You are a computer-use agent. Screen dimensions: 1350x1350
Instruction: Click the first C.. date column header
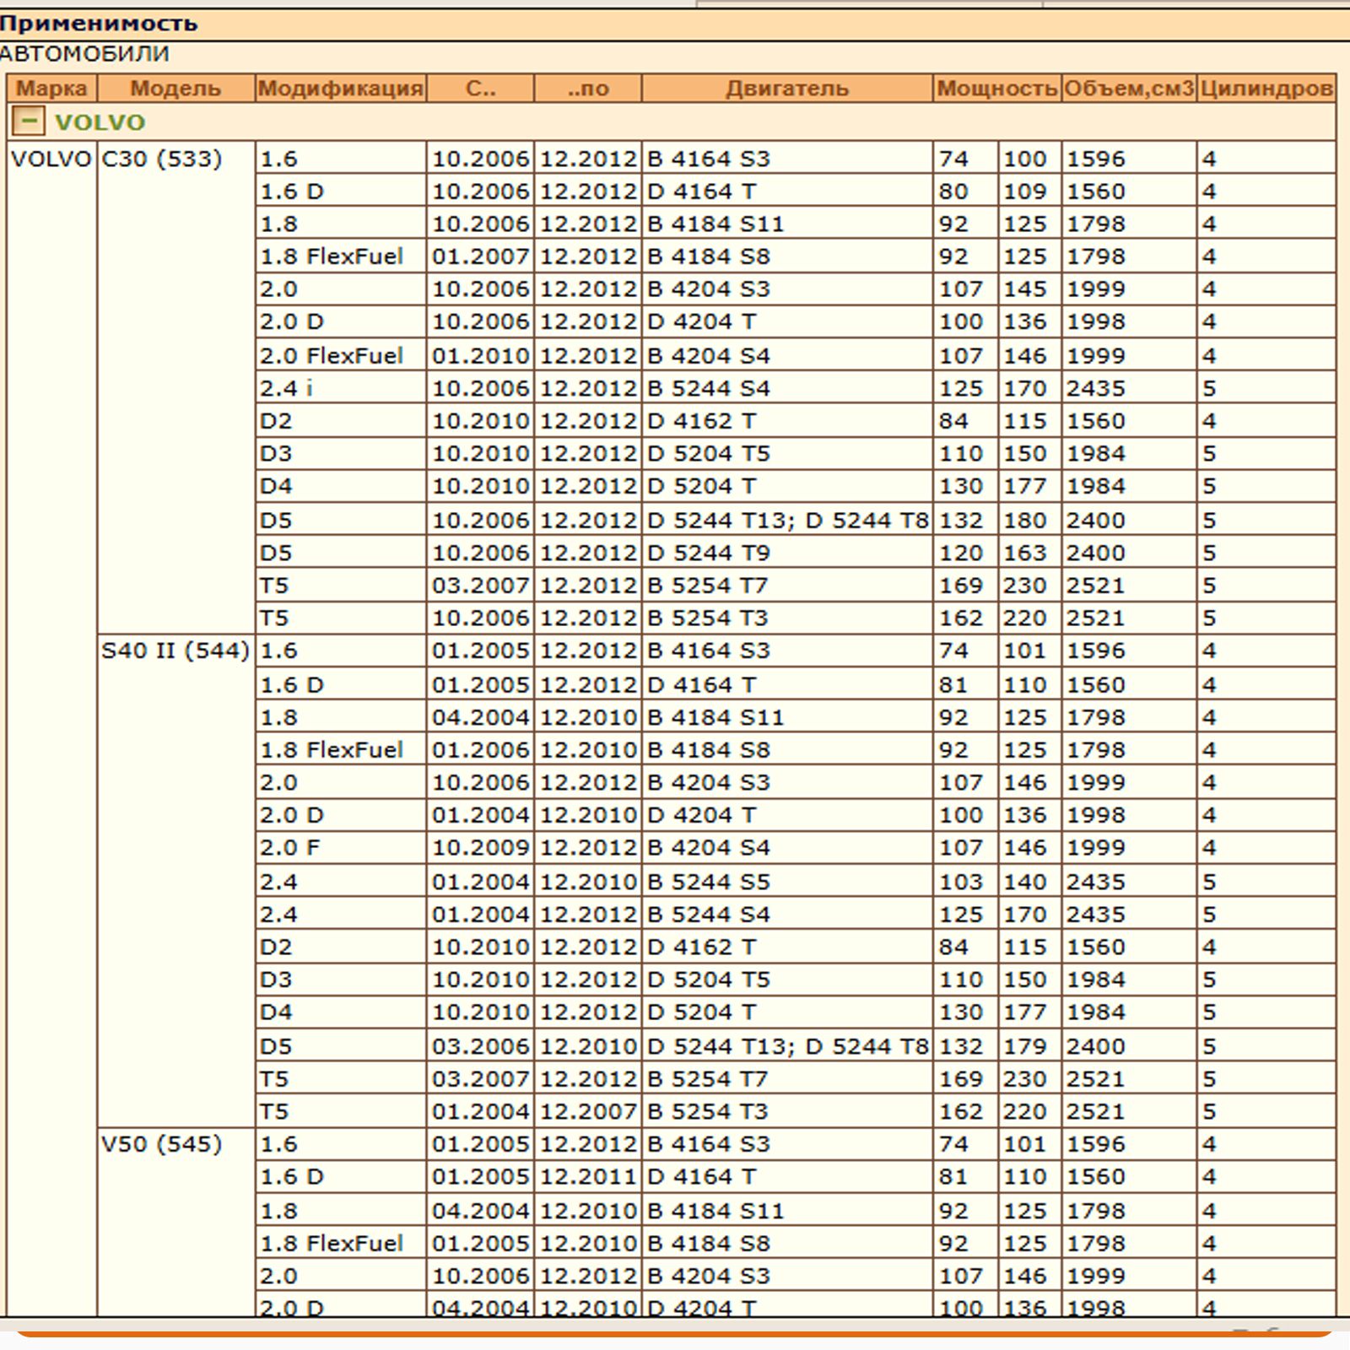480,88
